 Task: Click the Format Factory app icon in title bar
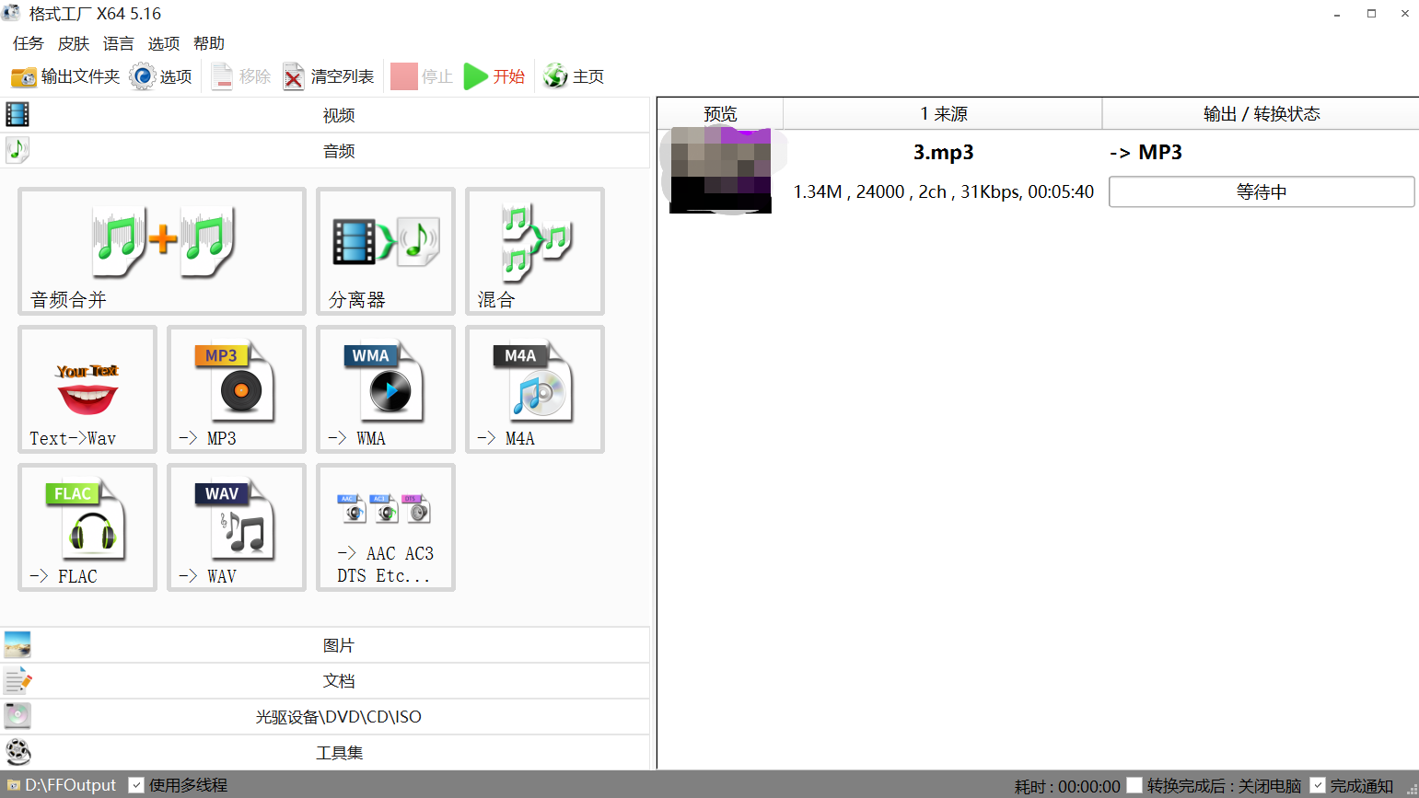11,13
